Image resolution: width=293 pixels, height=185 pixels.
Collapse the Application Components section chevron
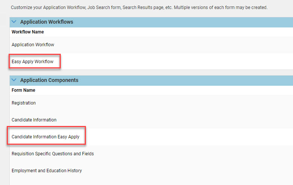point(14,80)
